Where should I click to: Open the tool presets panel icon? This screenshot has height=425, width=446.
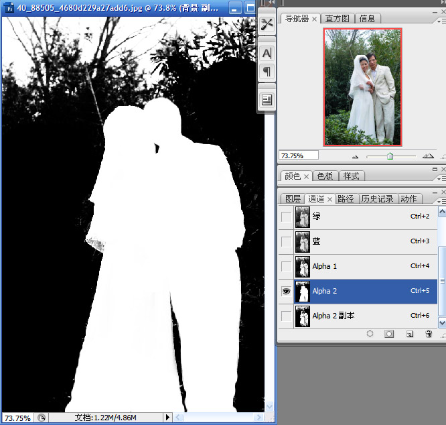[x=267, y=24]
